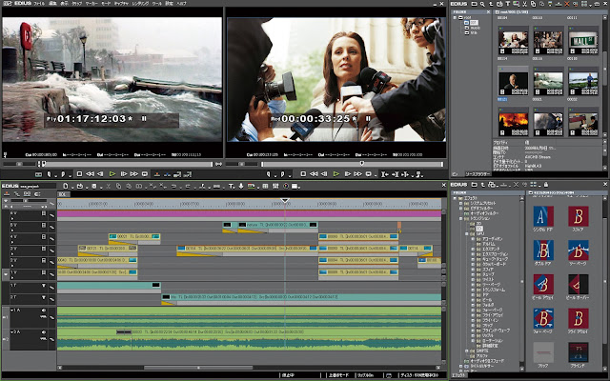Click the New Sequence document icon
Screen dimensions: 610x381
[66, 187]
